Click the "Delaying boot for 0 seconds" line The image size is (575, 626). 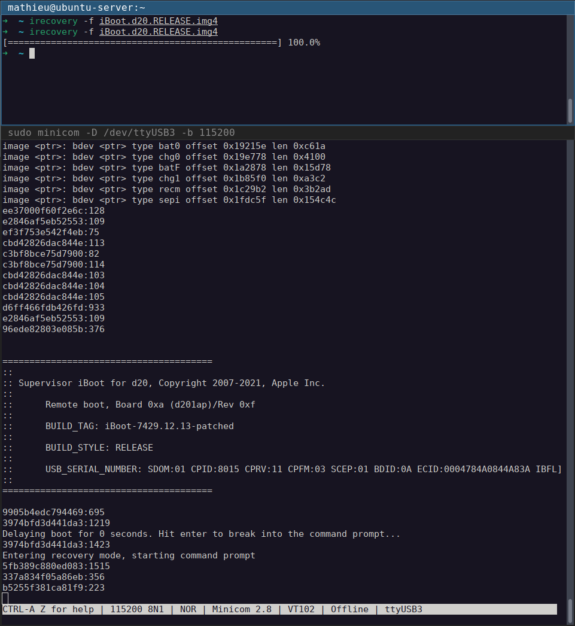pos(201,534)
